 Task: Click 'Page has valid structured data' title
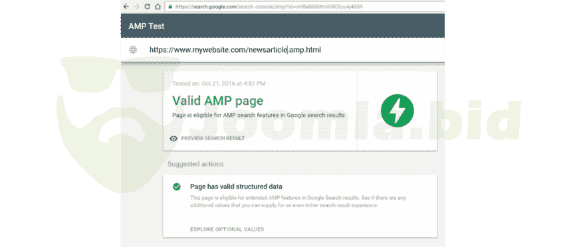tap(236, 187)
